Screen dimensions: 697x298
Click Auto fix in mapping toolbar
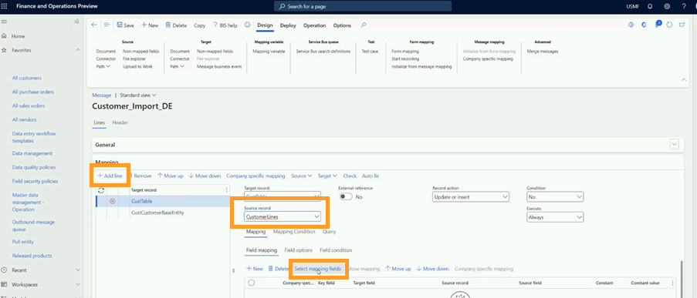point(370,176)
